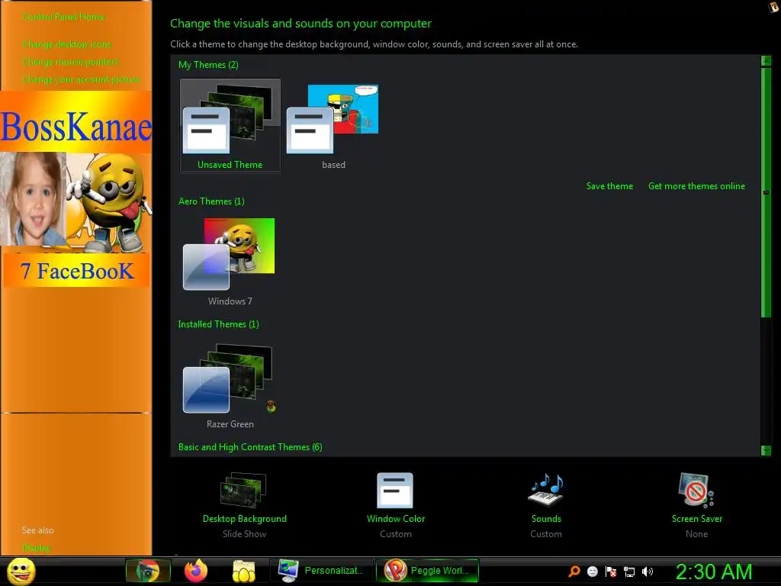Switch to Peggle World taskbar button
Image resolution: width=781 pixels, height=586 pixels.
427,571
